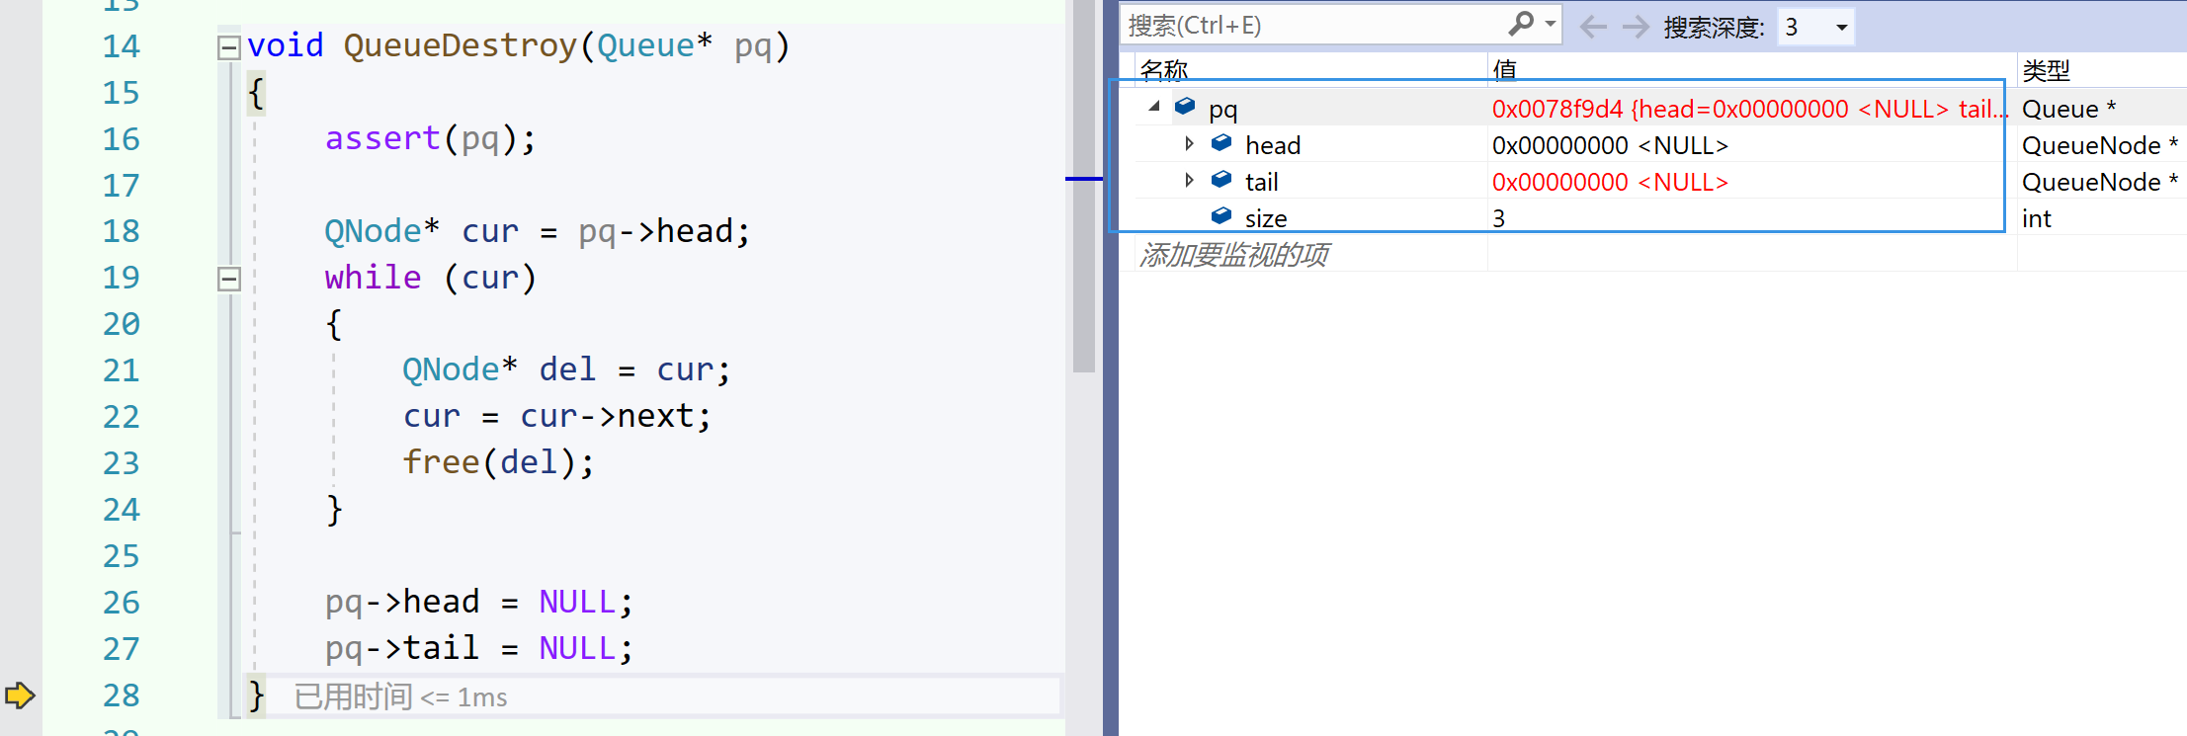The width and height of the screenshot is (2187, 736).
Task: Open the search depth dropdown showing 3
Action: click(1815, 27)
